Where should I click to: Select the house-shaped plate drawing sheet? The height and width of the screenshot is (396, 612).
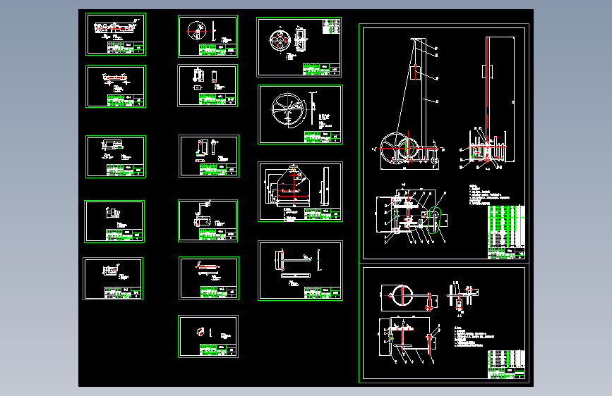[300, 192]
